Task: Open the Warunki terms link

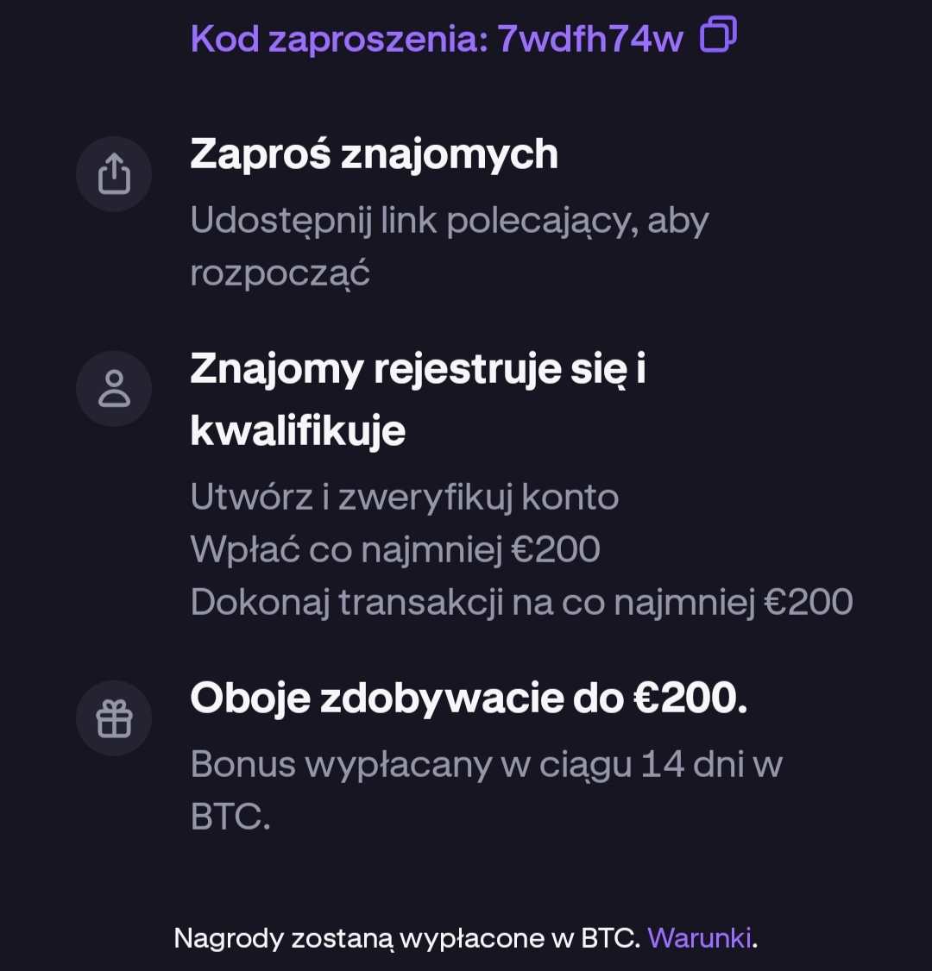Action: [x=699, y=937]
